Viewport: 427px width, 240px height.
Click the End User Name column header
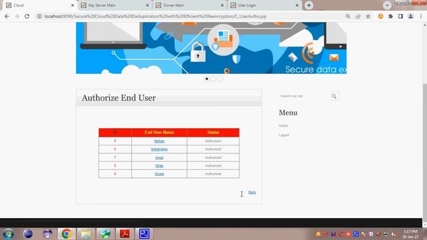[x=159, y=132]
